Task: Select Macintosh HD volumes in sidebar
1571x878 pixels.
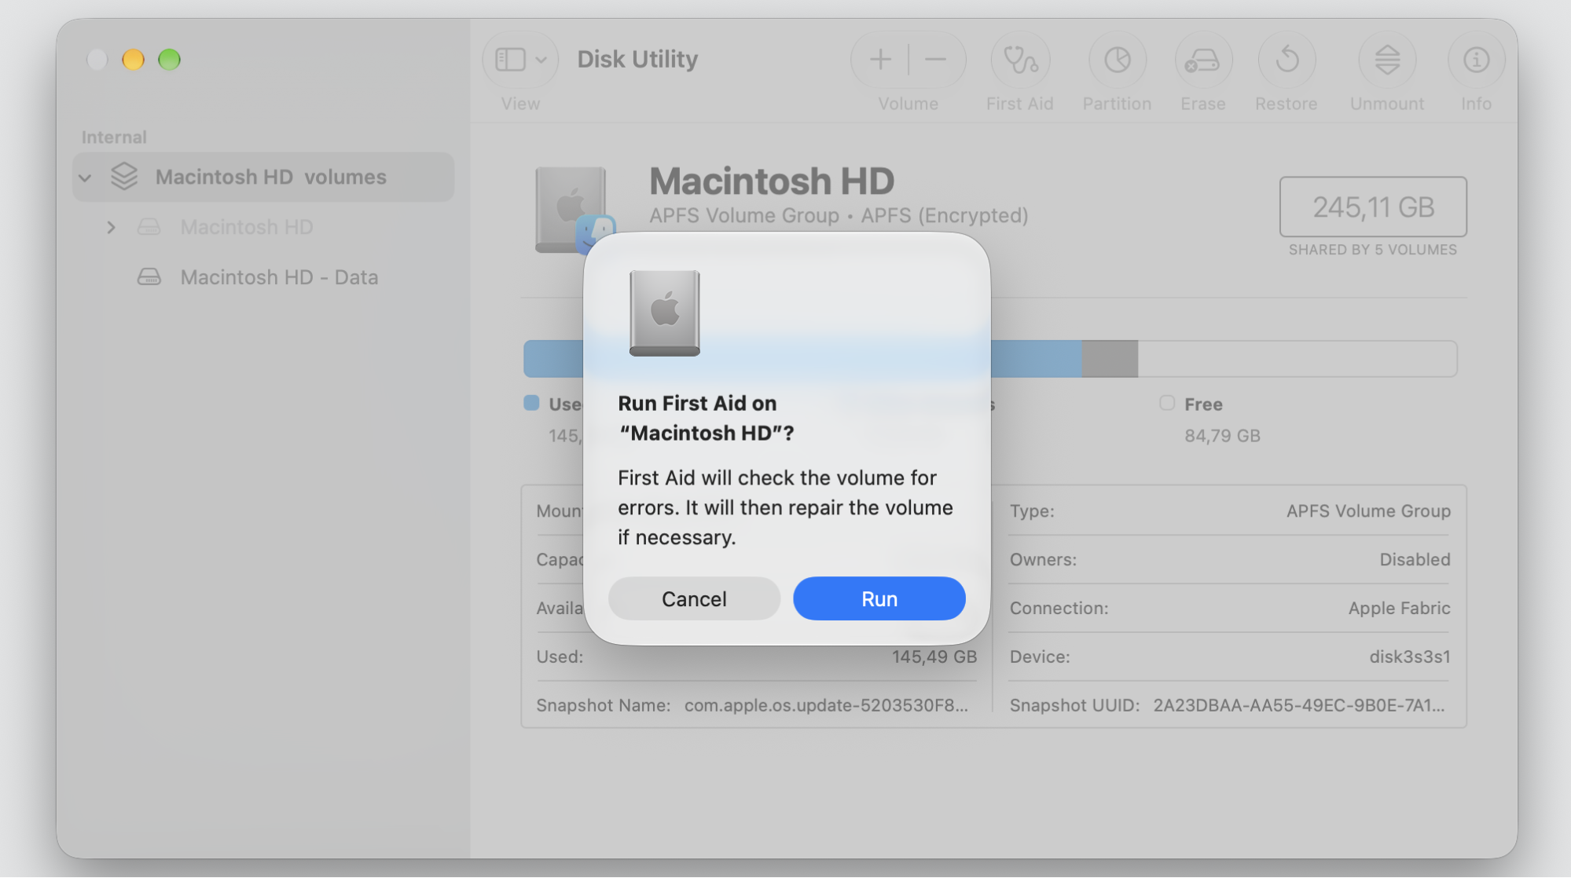Action: pos(263,177)
